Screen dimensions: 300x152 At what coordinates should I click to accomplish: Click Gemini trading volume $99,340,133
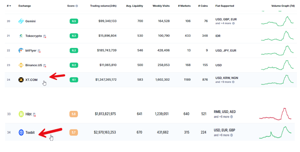(107, 21)
